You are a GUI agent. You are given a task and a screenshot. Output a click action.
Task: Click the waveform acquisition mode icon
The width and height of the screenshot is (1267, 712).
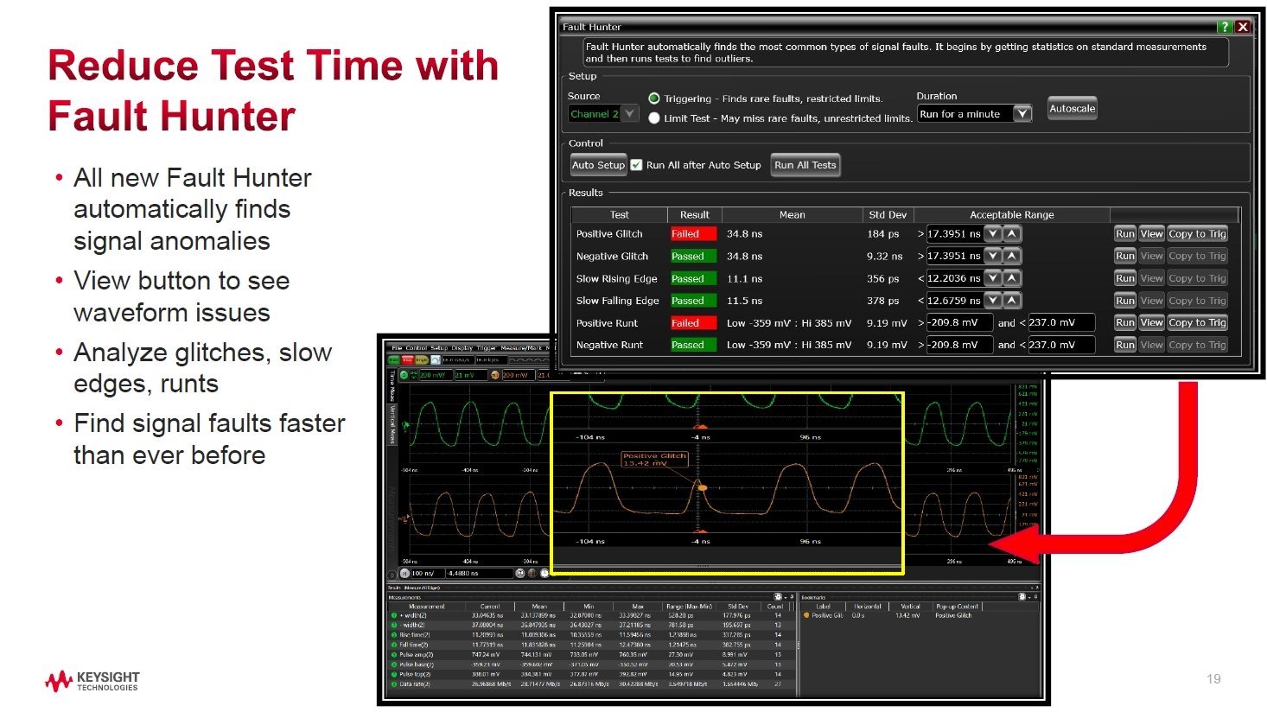click(436, 359)
